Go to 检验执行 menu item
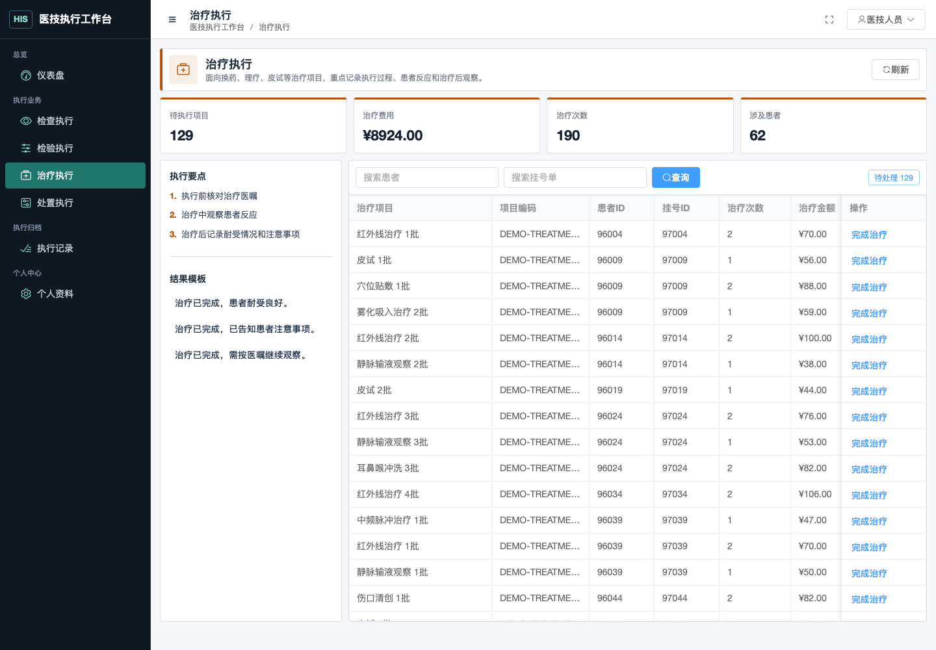Image resolution: width=936 pixels, height=650 pixels. pyautogui.click(x=75, y=148)
